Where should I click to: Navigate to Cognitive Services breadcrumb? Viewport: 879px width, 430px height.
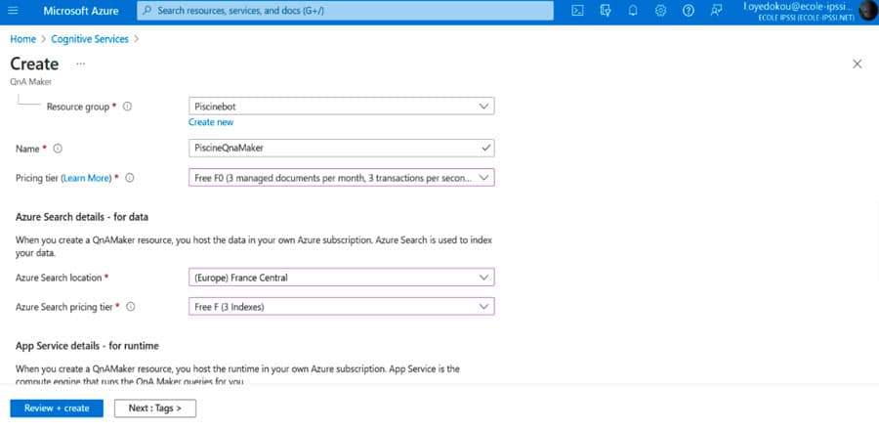tap(90, 39)
